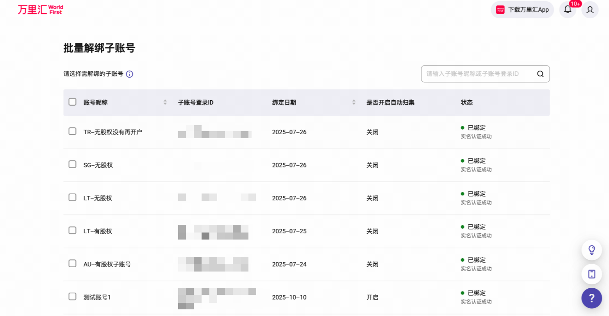Check the LT-有股权 row checkbox
The width and height of the screenshot is (609, 316).
(x=72, y=230)
